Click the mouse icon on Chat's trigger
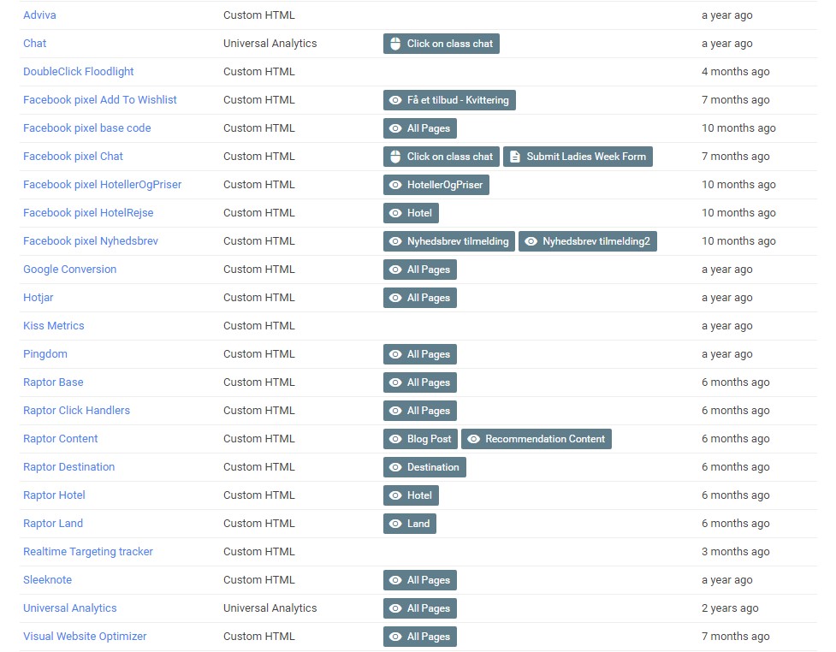Screen dimensions: 836x652 [x=395, y=44]
